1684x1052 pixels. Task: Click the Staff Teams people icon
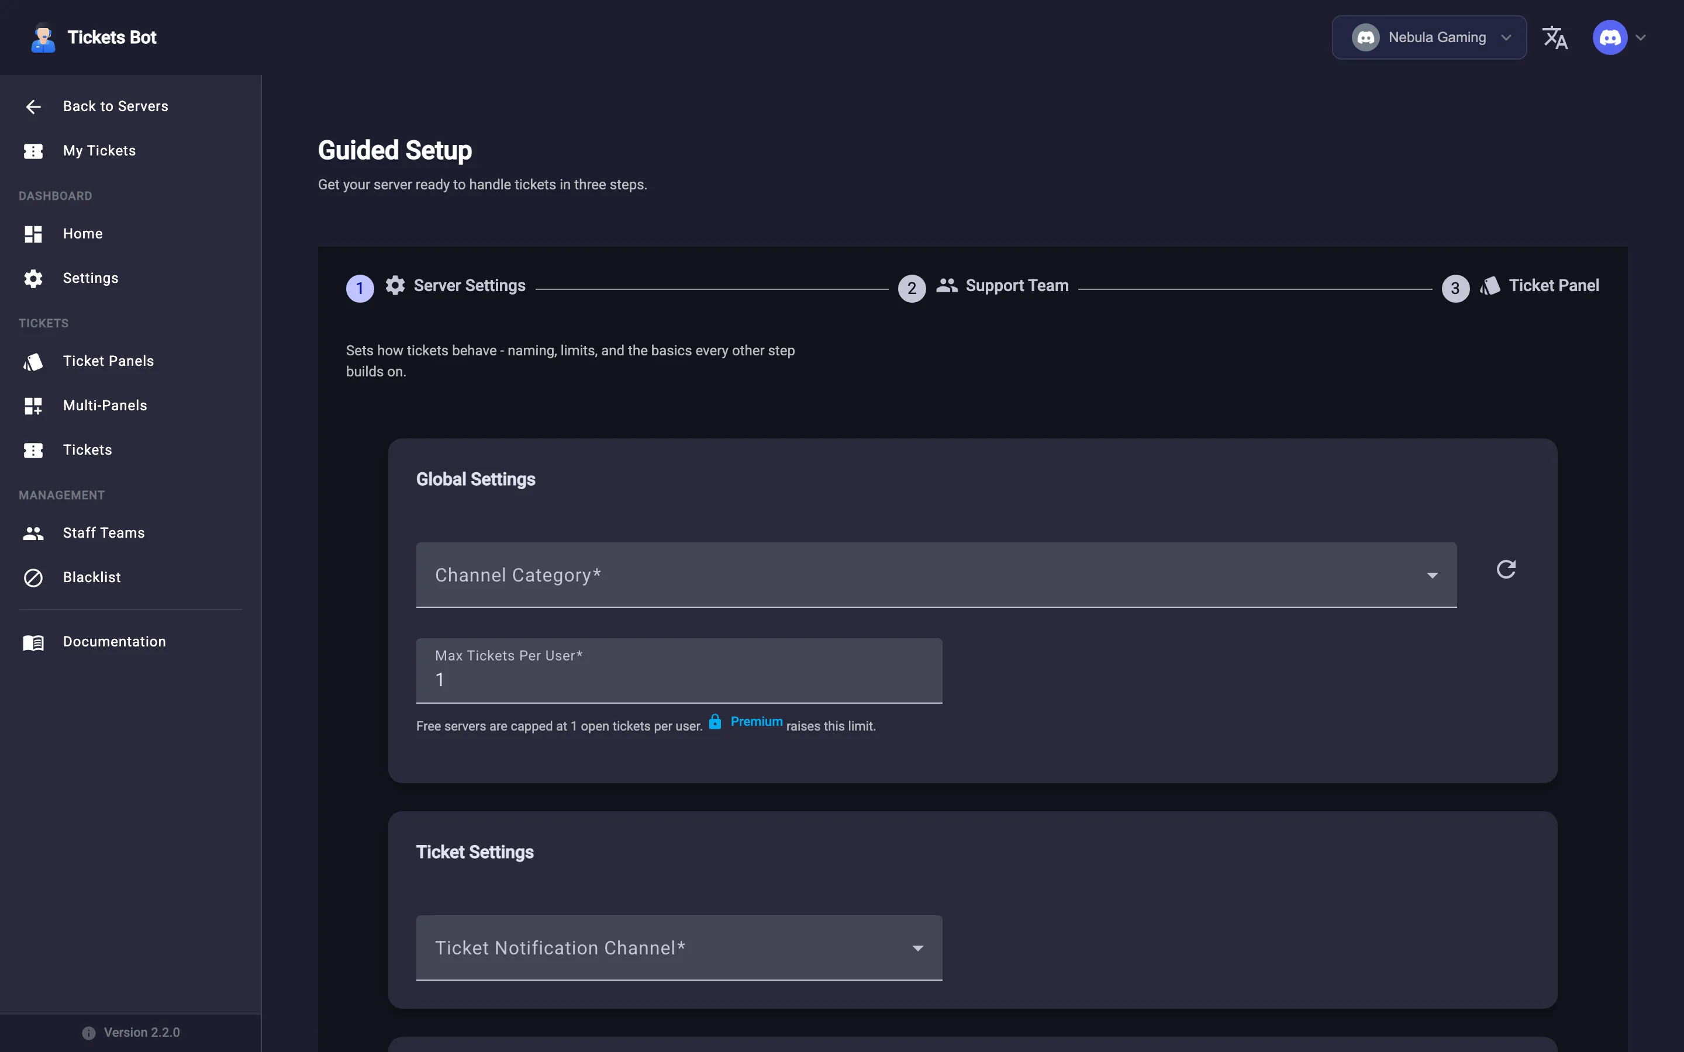(33, 533)
